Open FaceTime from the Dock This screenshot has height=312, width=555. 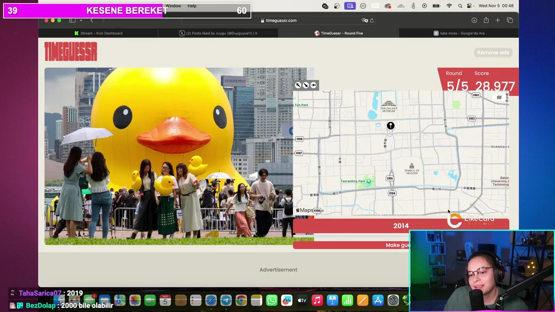(x=150, y=300)
